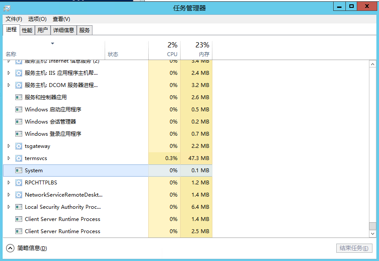
Task: Collapse the 名称 column filter arrow
Action: pyautogui.click(x=52, y=43)
